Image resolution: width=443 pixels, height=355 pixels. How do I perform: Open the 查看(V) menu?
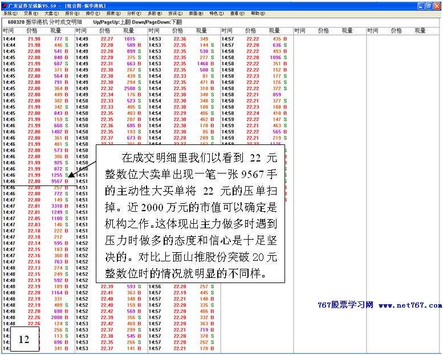click(237, 13)
